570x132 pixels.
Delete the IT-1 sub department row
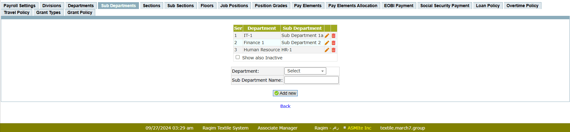334,36
